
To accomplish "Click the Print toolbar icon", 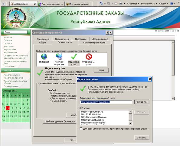I will 121,4.
